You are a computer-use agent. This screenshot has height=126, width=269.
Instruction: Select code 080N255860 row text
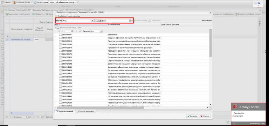pyautogui.click(x=67, y=80)
